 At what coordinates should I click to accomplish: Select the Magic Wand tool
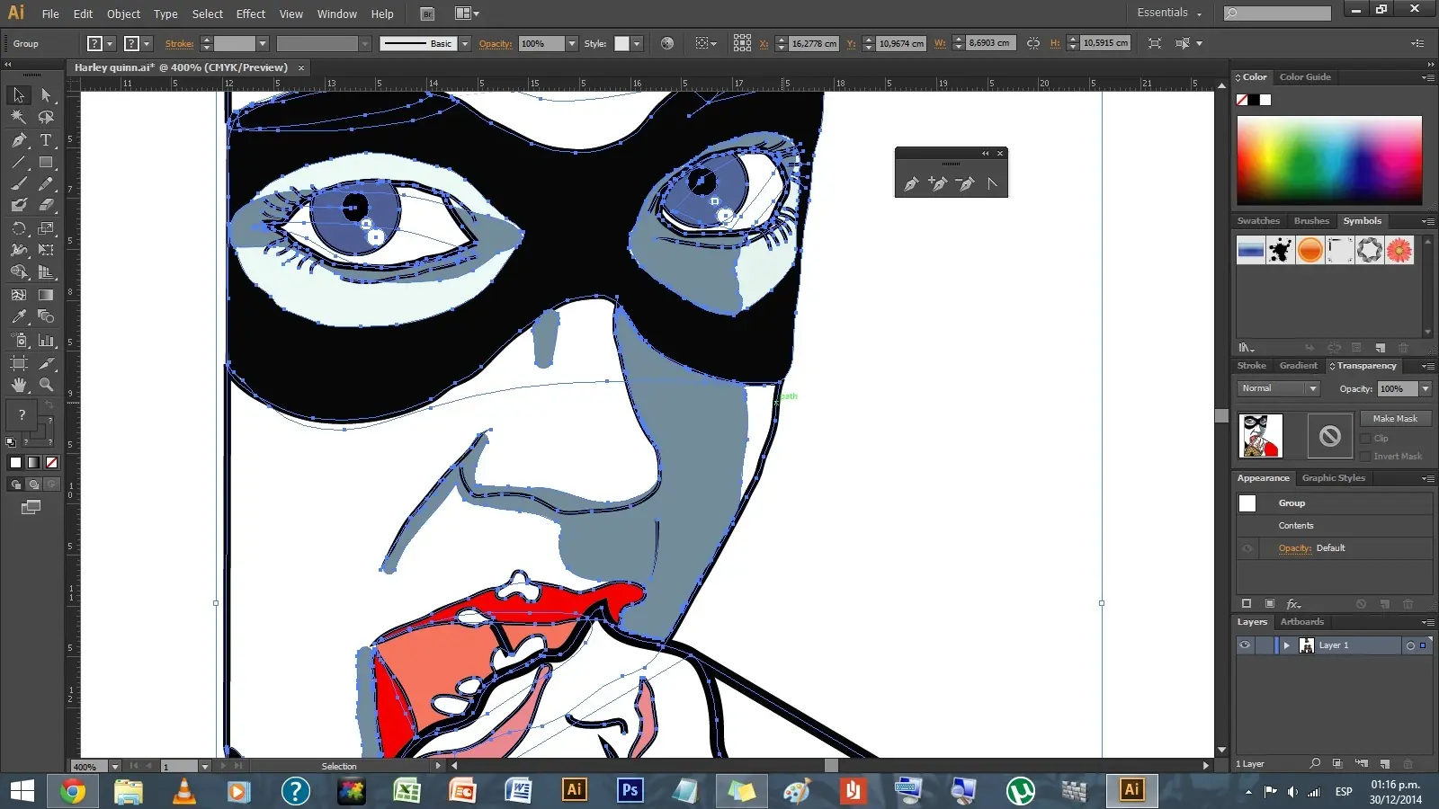click(18, 117)
